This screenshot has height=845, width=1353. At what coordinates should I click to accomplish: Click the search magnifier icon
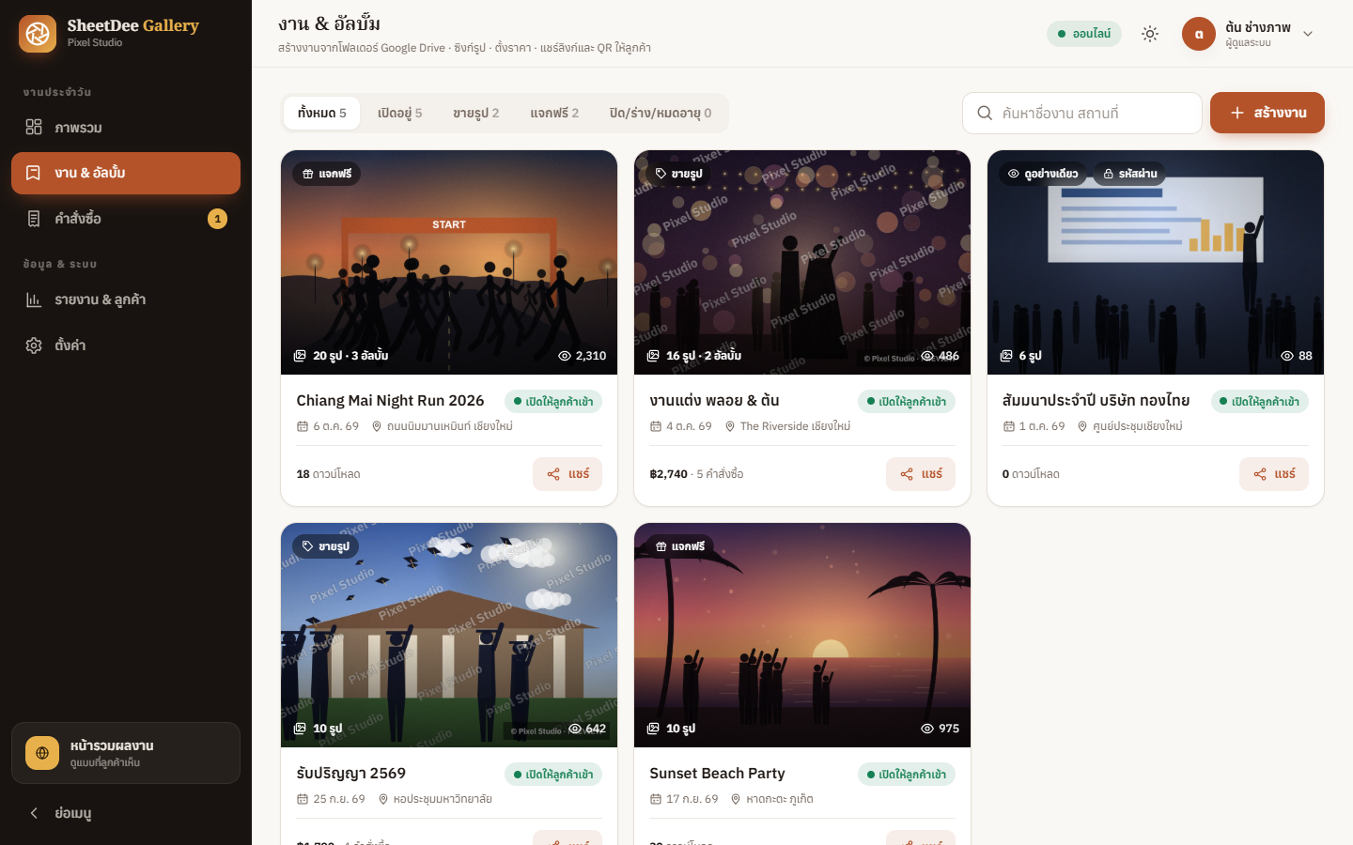(x=985, y=113)
